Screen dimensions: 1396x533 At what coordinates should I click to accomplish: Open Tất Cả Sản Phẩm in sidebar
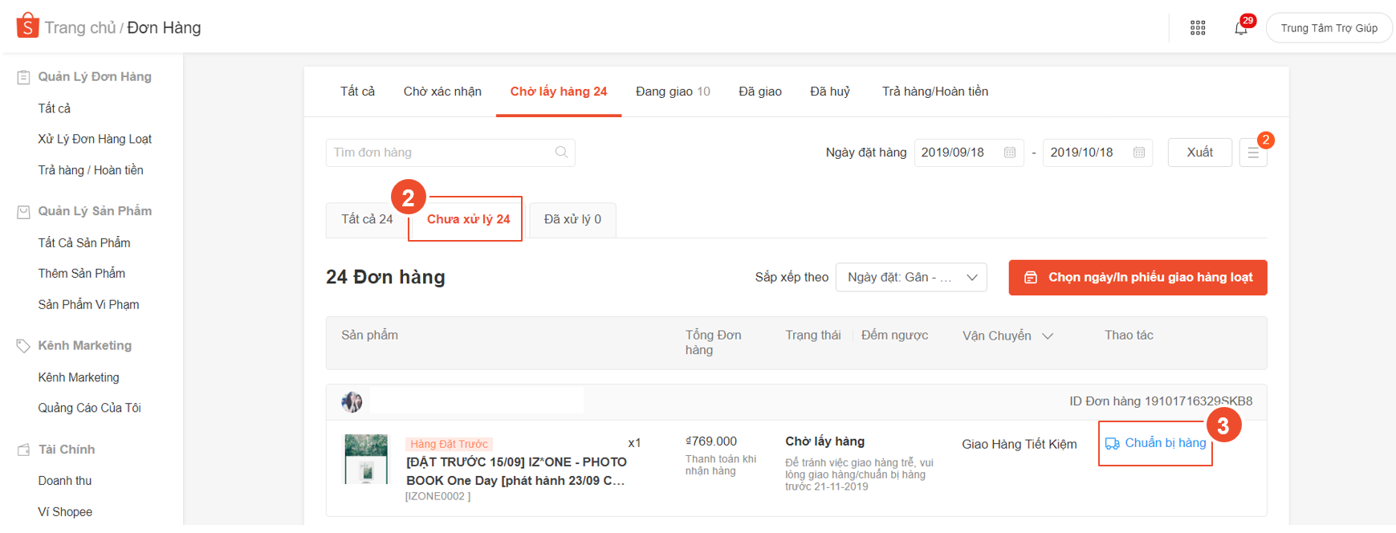click(x=84, y=242)
